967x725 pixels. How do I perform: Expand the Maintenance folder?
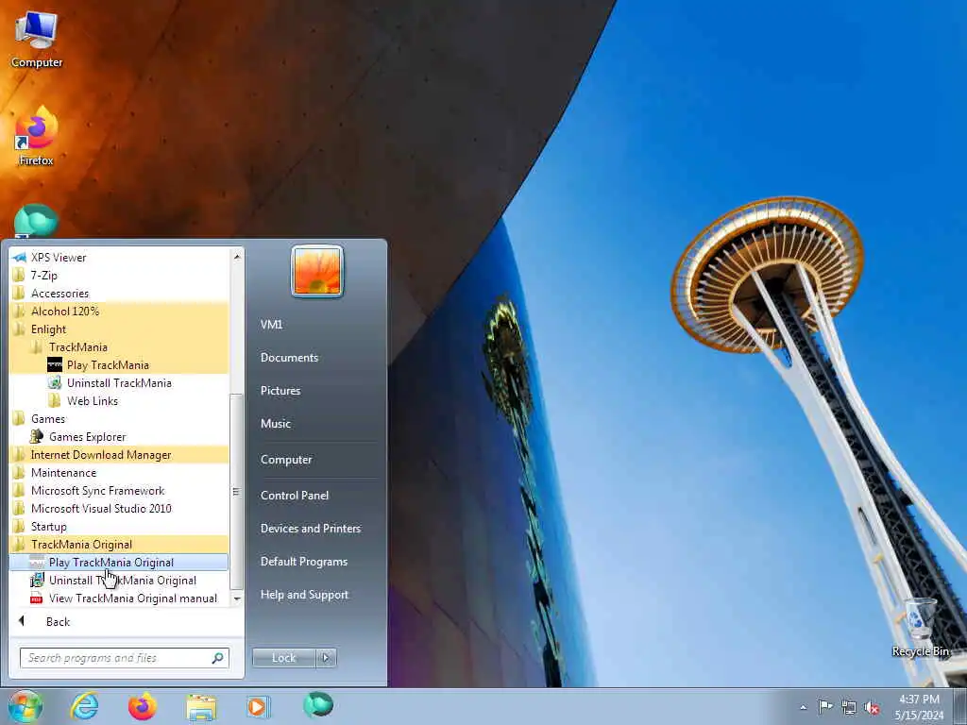tap(120, 472)
